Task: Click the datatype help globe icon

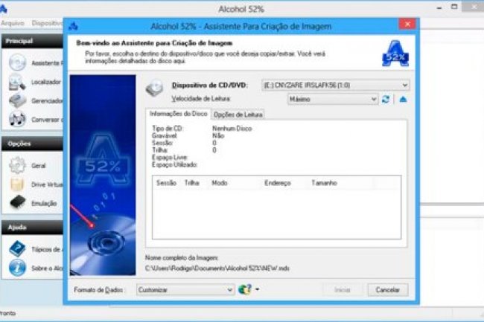Action: [x=244, y=290]
